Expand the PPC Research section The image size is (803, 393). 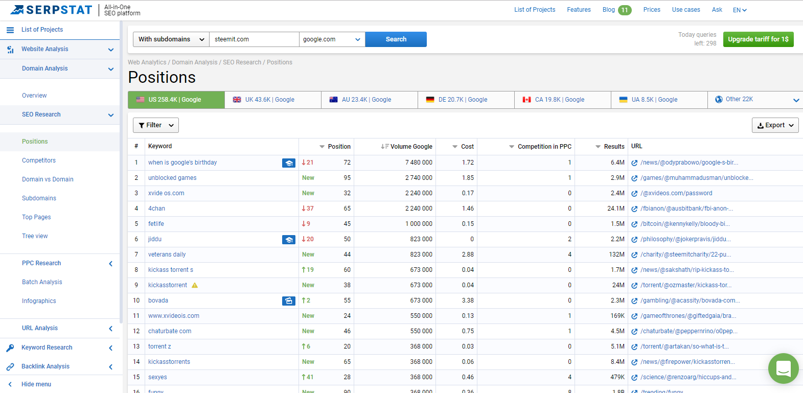click(111, 264)
